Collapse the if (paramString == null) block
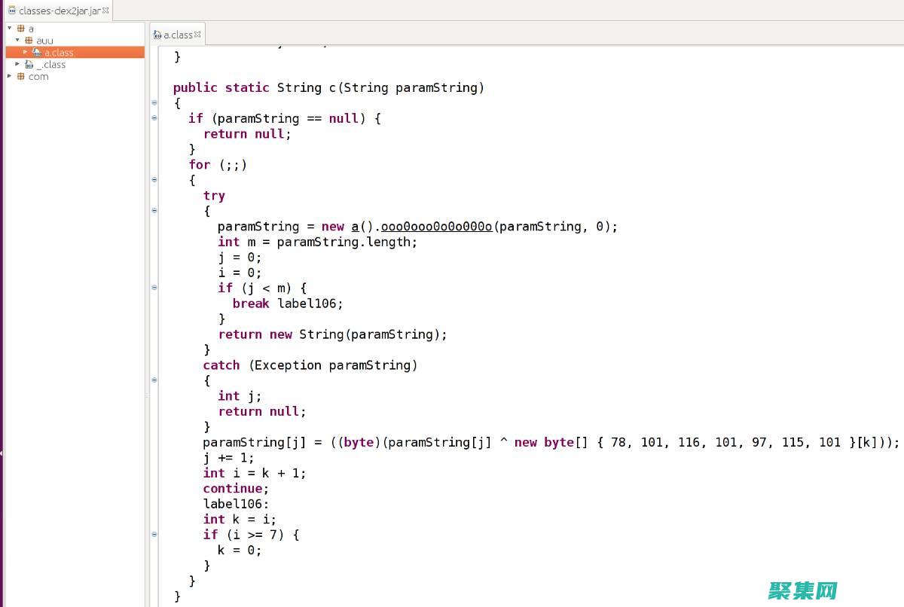Screen dimensions: 904x607 click(x=154, y=117)
